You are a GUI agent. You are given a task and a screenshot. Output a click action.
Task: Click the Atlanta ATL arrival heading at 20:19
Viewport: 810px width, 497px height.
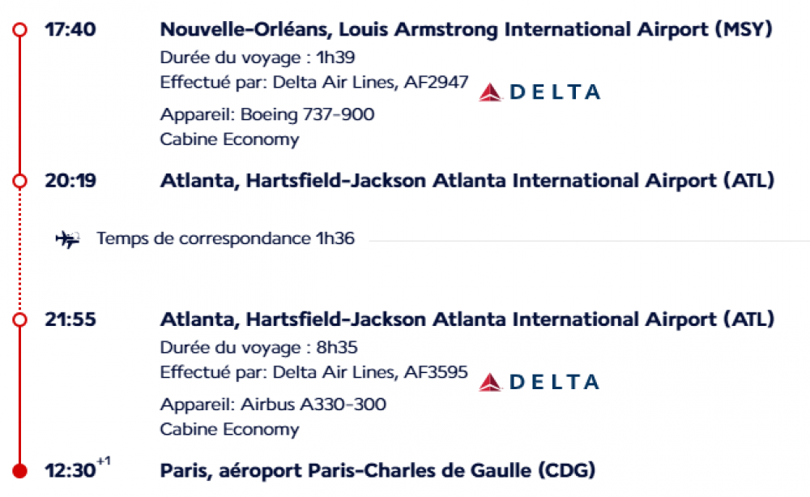tap(467, 180)
